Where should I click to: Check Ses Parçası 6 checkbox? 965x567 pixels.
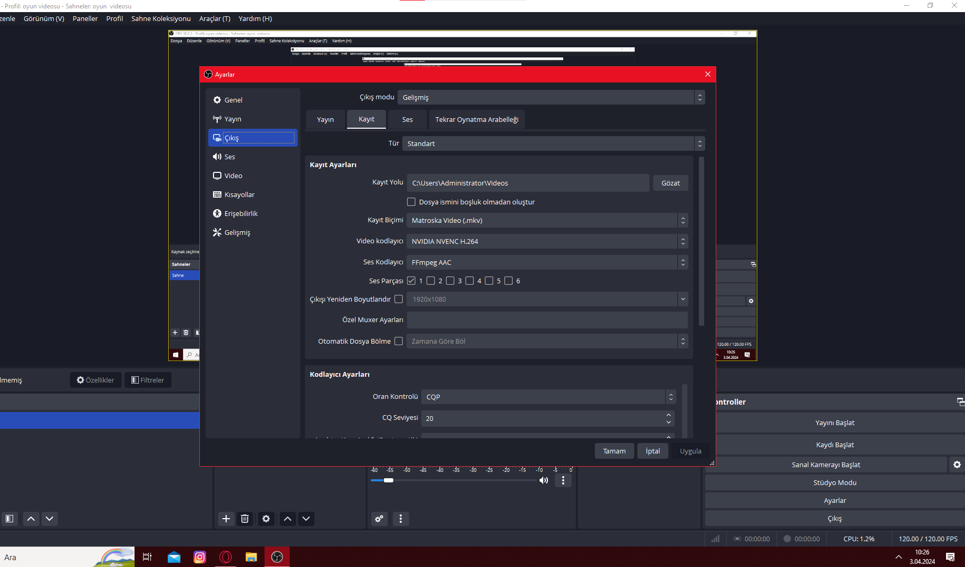point(509,281)
